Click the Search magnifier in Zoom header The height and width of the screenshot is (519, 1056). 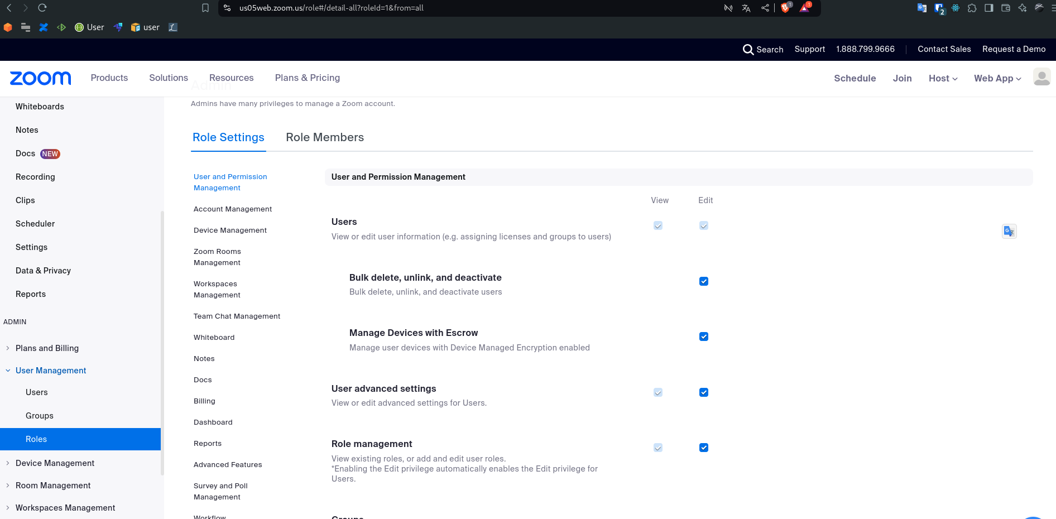(x=748, y=49)
